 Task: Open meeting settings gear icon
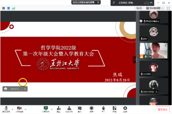(x=125, y=108)
